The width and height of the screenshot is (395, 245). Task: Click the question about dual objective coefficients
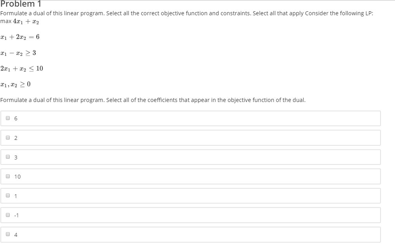(x=153, y=100)
